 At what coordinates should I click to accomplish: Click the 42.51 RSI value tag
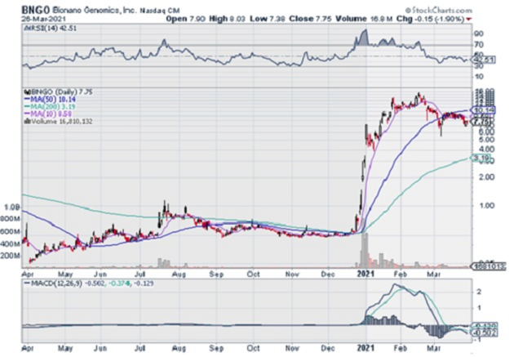(484, 60)
